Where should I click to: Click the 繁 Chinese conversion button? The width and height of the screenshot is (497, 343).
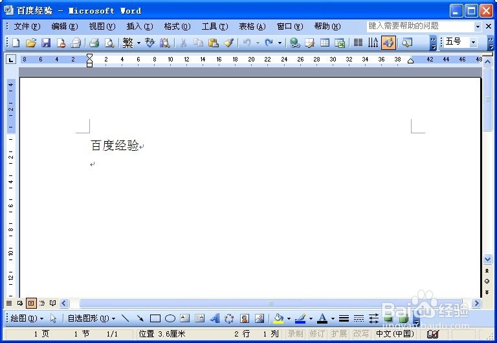[x=127, y=43]
